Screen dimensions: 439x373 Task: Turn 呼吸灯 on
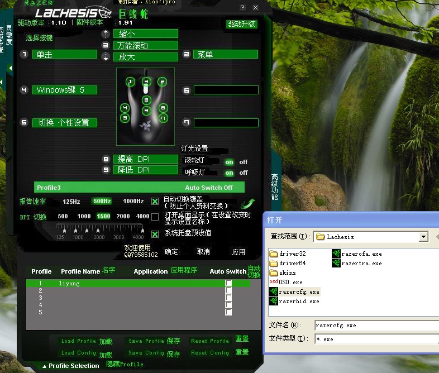pos(229,173)
